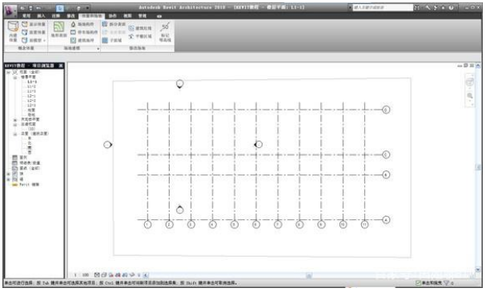Viewport: 490px width, 292px height.
Task: Open the quick access toolbar customize dropdown
Action: [88, 8]
